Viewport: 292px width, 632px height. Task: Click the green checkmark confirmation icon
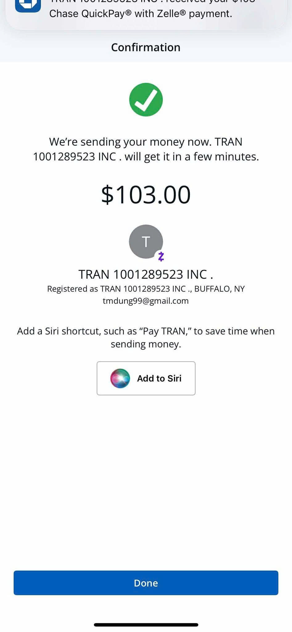pos(146,100)
